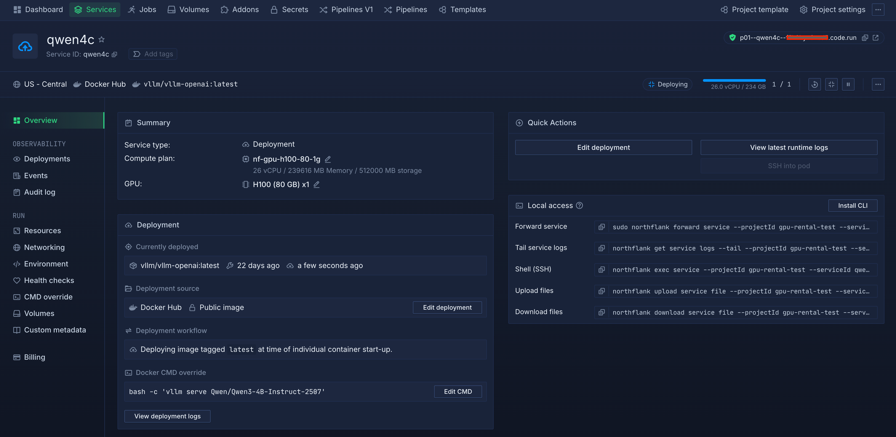Click the nf-gpu-h100-80-1g compute plan
Screen dimensions: 896x437
tap(286, 159)
